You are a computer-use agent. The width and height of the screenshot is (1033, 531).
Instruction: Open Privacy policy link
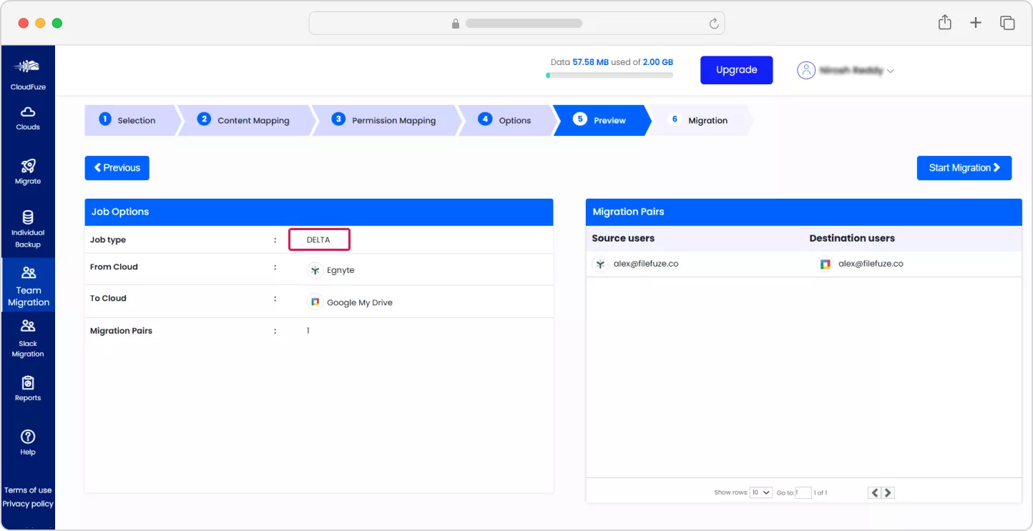coord(28,504)
